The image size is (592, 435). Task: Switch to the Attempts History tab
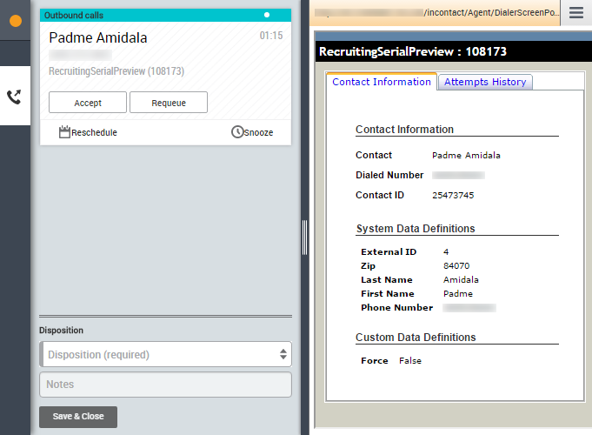tap(485, 82)
